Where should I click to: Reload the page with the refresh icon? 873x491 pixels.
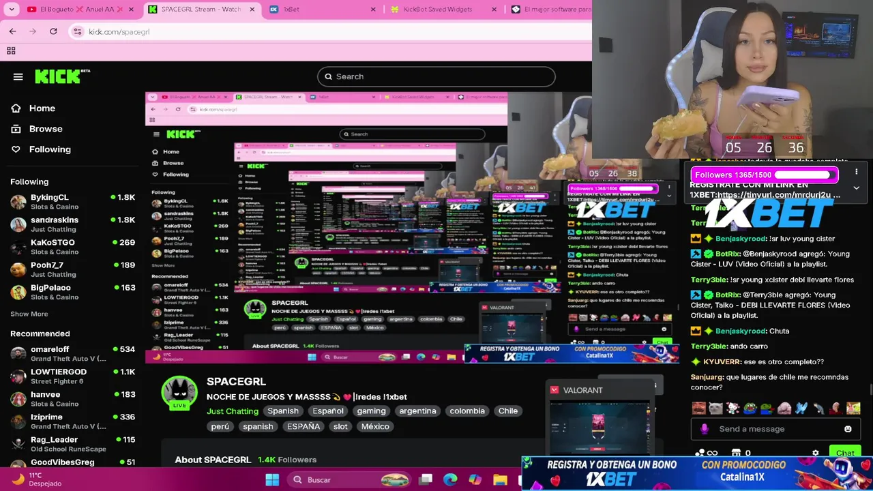53,31
